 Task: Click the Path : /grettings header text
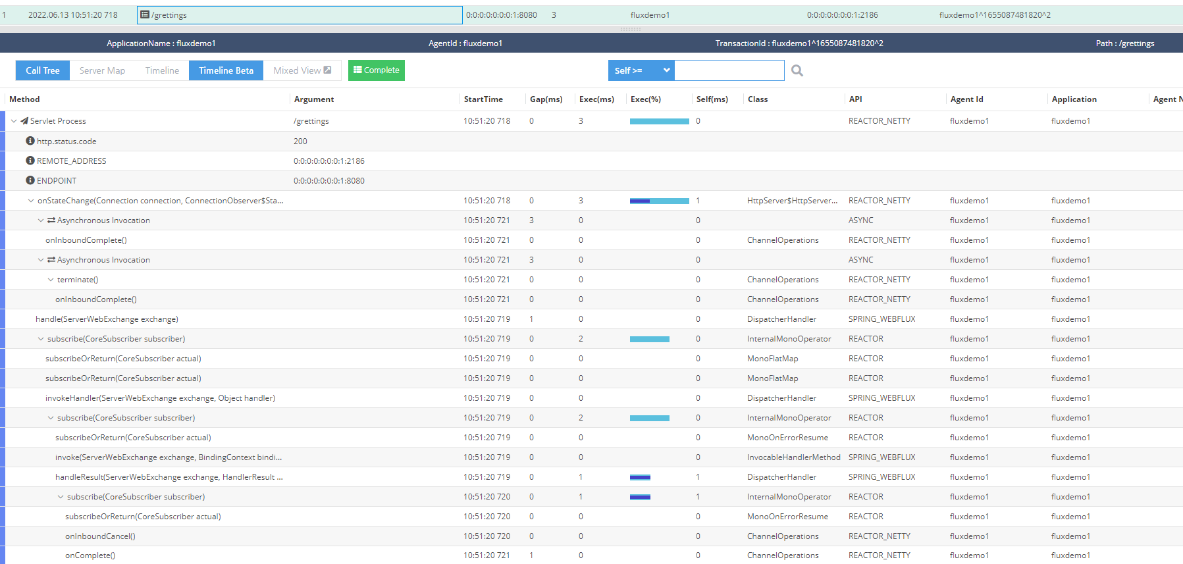(x=1125, y=43)
